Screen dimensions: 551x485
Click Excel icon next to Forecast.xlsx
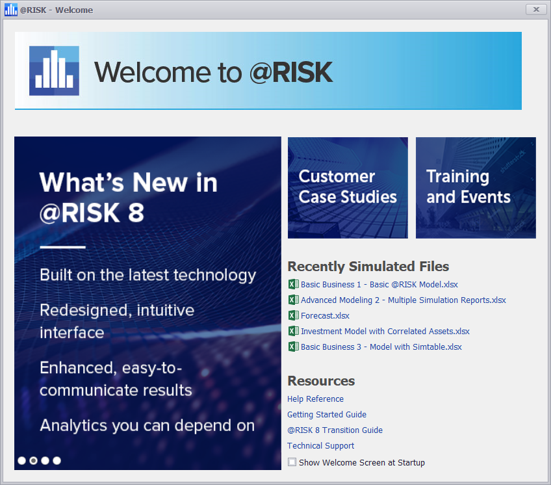[x=293, y=315]
